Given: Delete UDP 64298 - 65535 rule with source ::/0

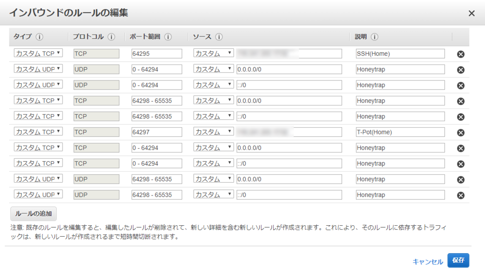Looking at the screenshot, I should (460, 195).
